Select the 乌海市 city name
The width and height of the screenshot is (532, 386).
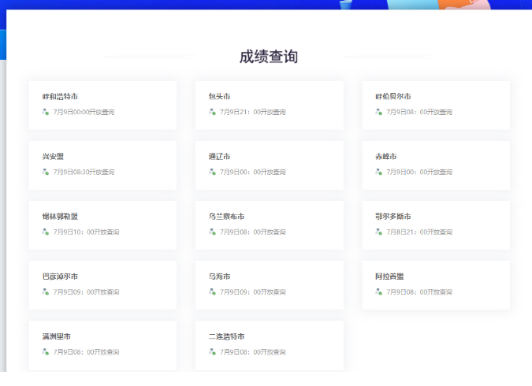tap(220, 277)
